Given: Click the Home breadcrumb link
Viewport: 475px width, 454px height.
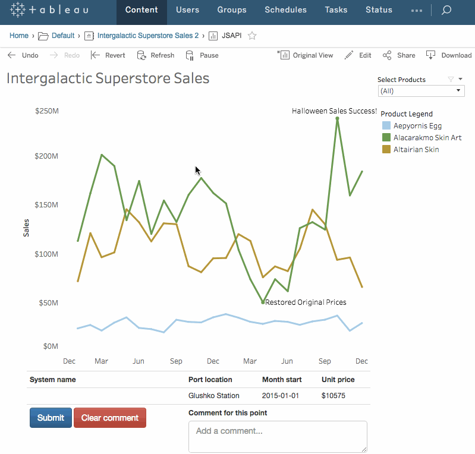Looking at the screenshot, I should (19, 36).
